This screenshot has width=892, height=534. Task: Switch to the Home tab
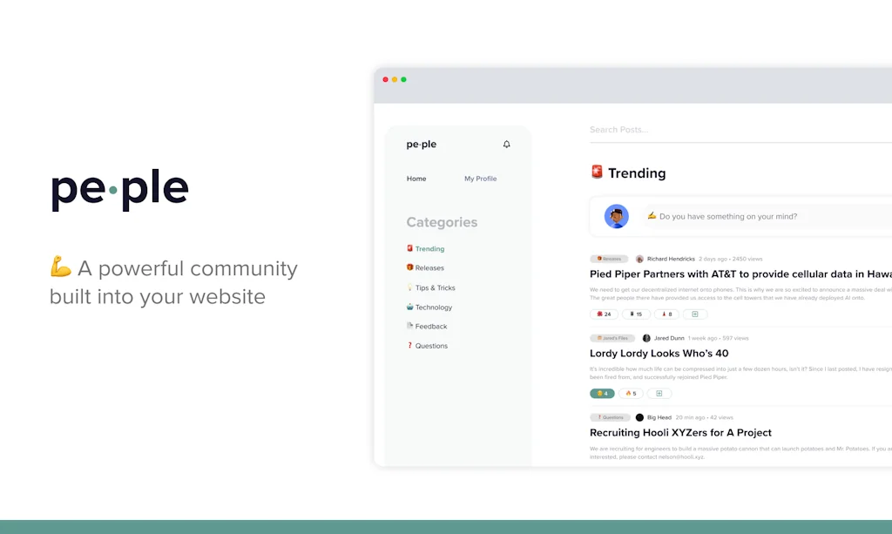tap(416, 179)
